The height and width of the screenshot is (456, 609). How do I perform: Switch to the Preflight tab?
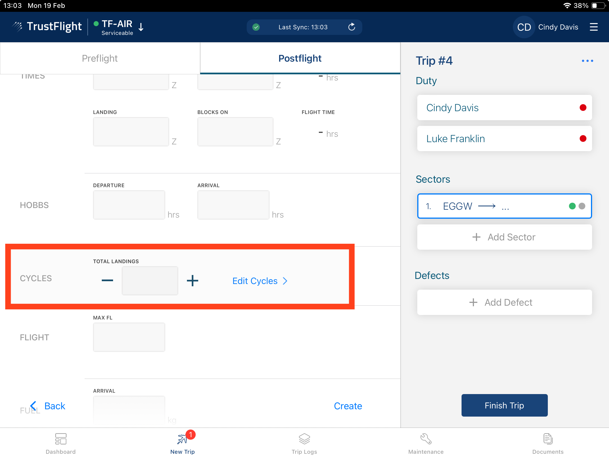(x=100, y=58)
